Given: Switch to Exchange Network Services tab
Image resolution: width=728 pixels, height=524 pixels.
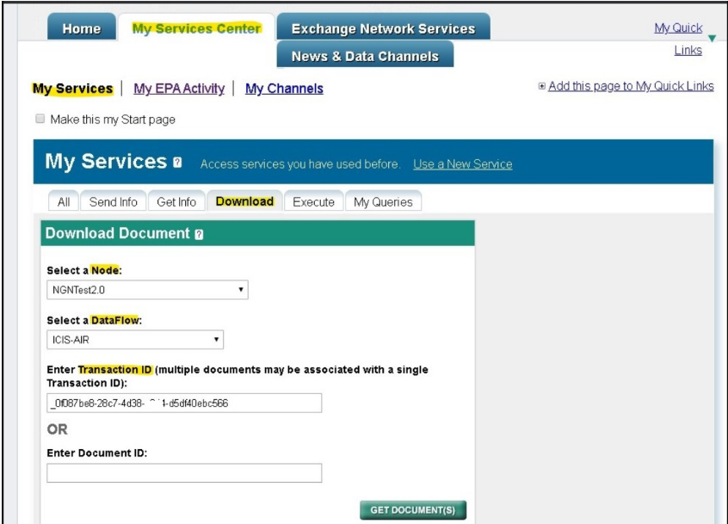Looking at the screenshot, I should click(x=383, y=28).
